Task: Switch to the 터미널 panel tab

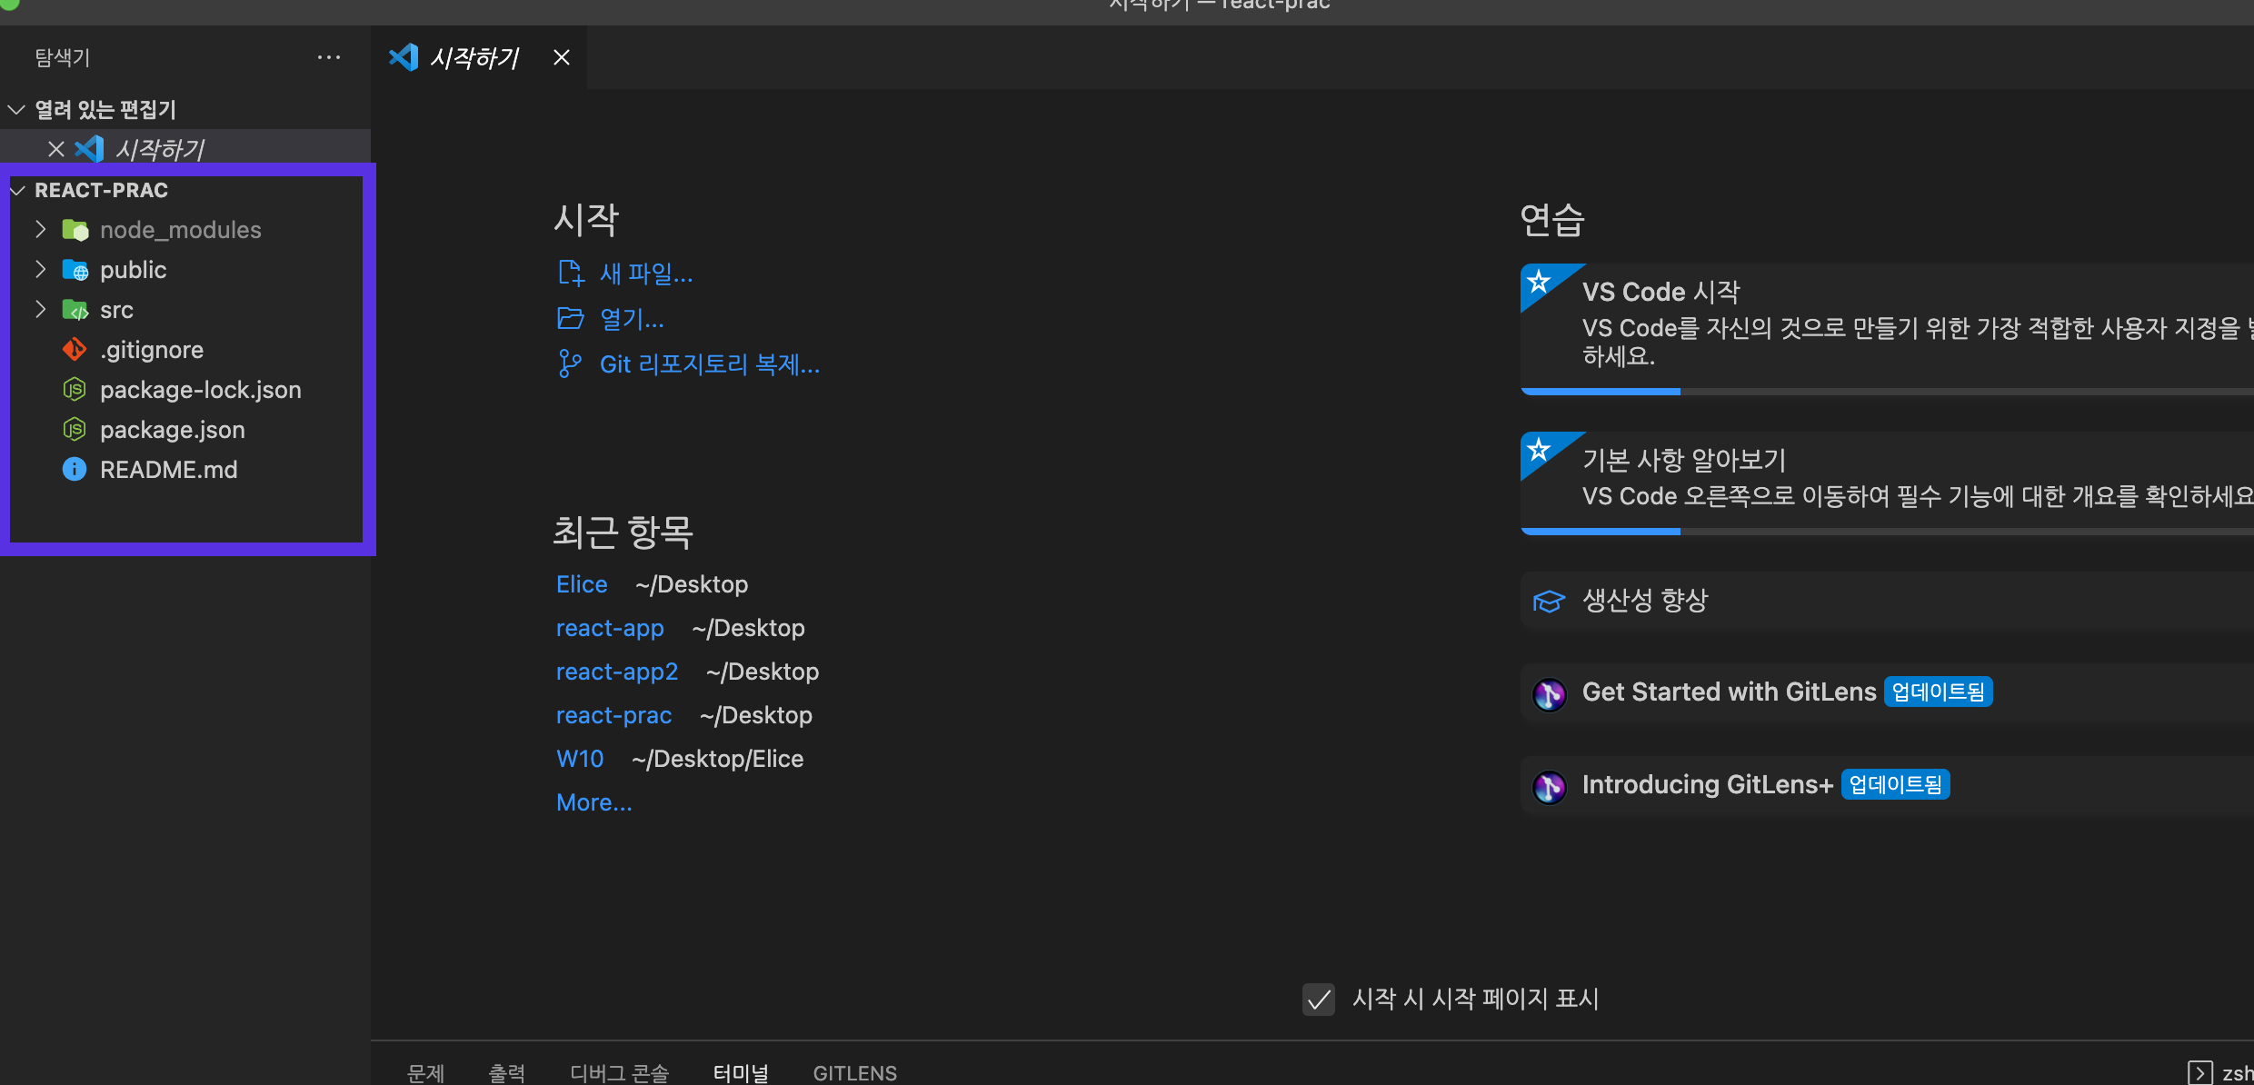Action: [x=741, y=1073]
